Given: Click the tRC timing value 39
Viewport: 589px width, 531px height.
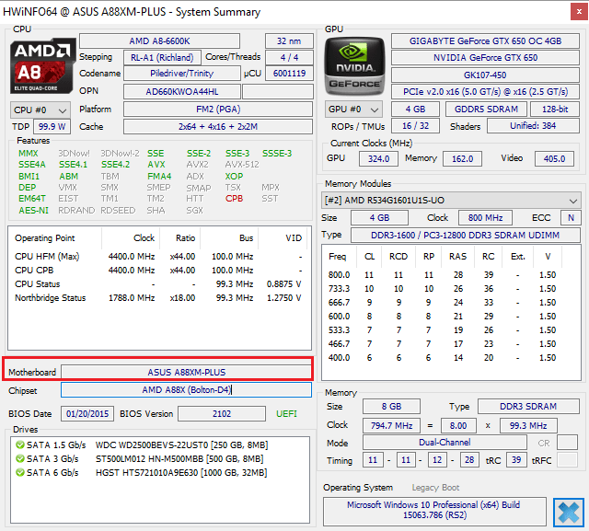Looking at the screenshot, I should tap(516, 460).
